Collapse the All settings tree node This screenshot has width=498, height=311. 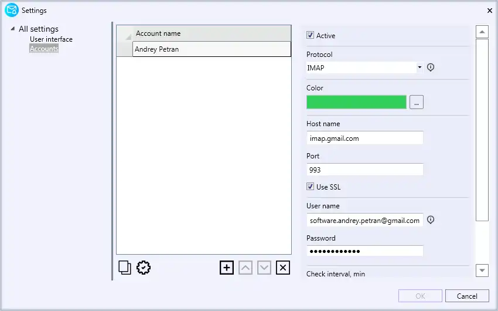point(12,29)
